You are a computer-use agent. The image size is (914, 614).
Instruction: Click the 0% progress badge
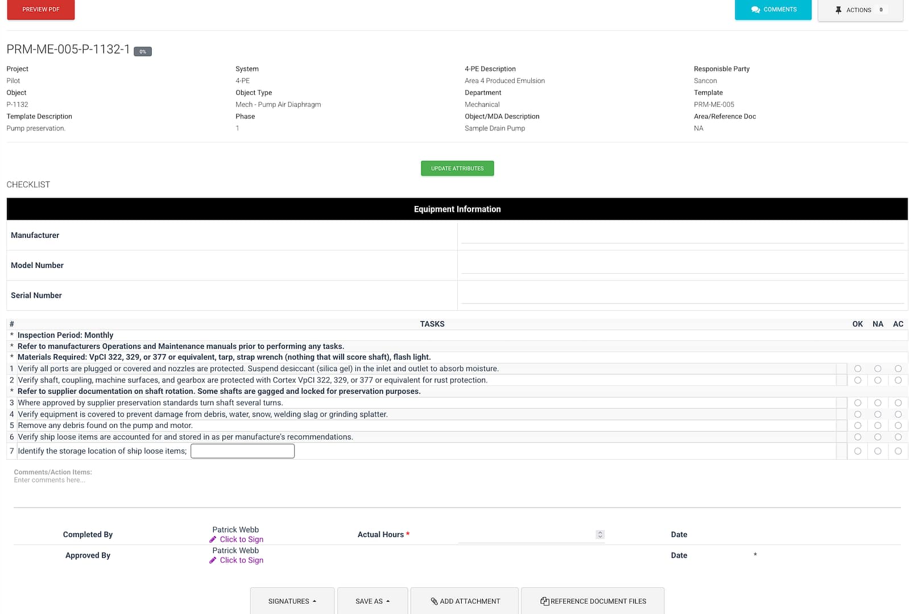(143, 52)
